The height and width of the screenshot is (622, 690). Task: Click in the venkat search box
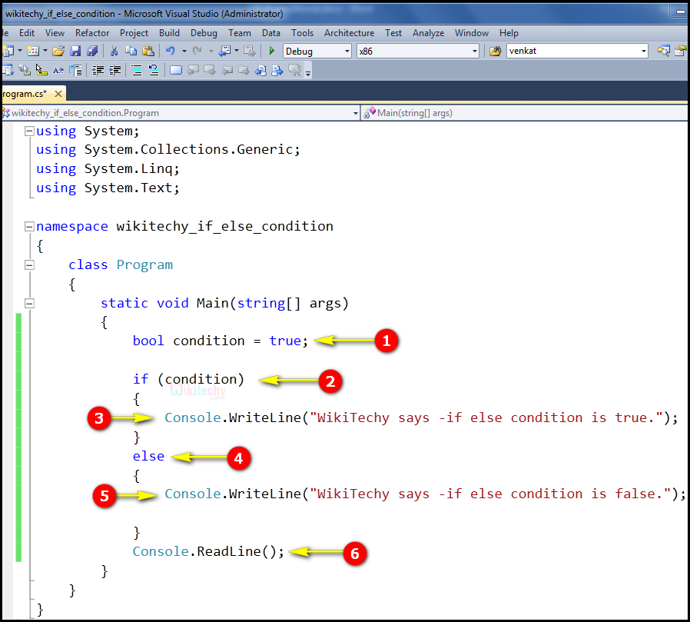click(572, 51)
